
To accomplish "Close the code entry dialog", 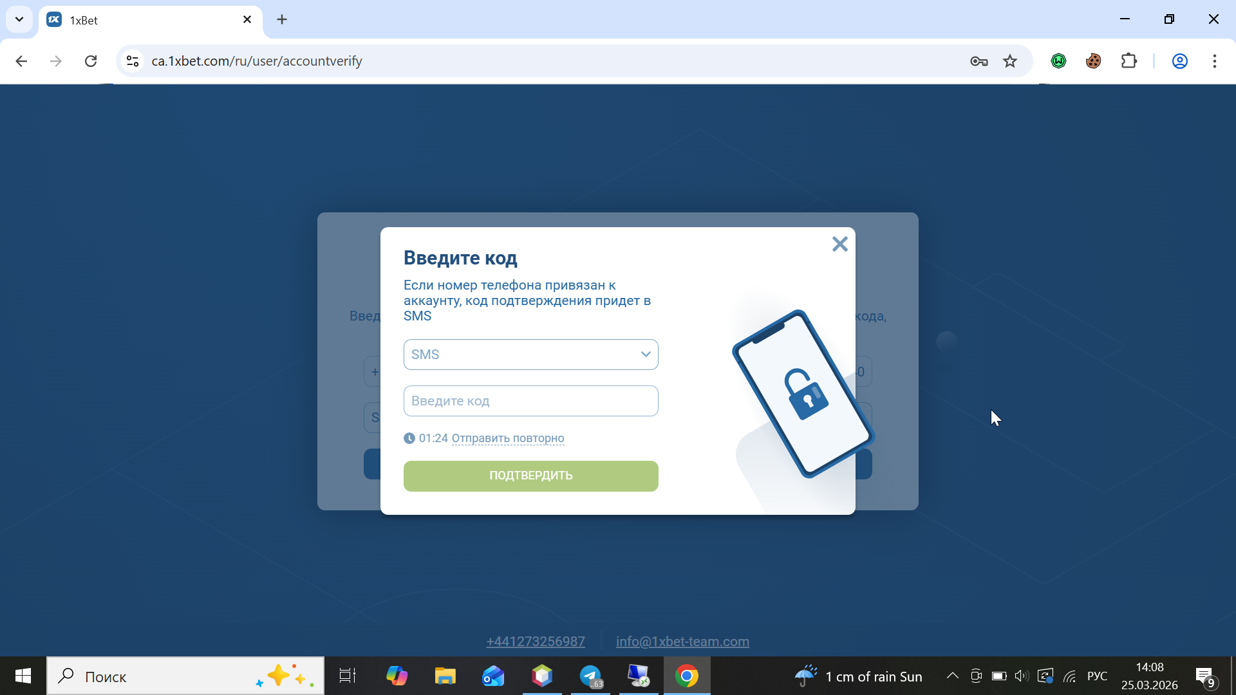I will [x=839, y=244].
